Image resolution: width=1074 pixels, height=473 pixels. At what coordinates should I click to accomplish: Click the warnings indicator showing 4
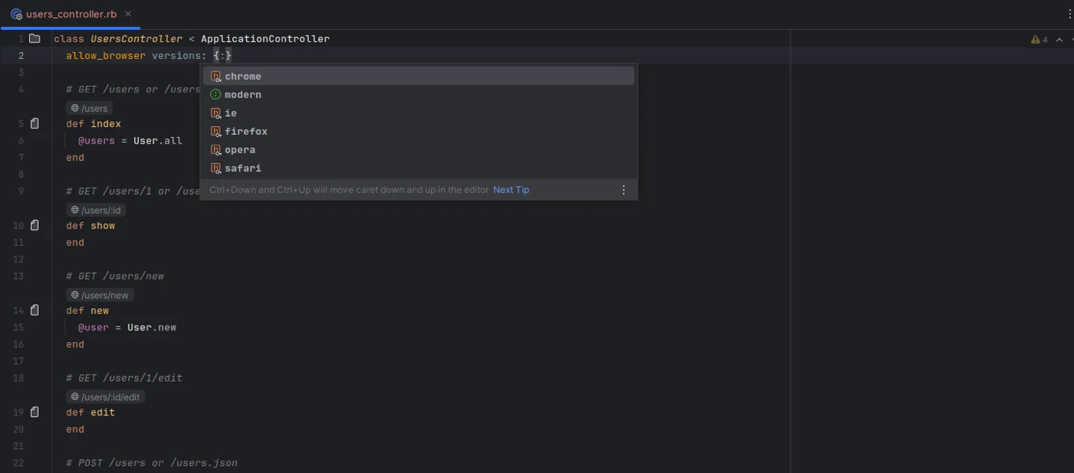(x=1039, y=39)
